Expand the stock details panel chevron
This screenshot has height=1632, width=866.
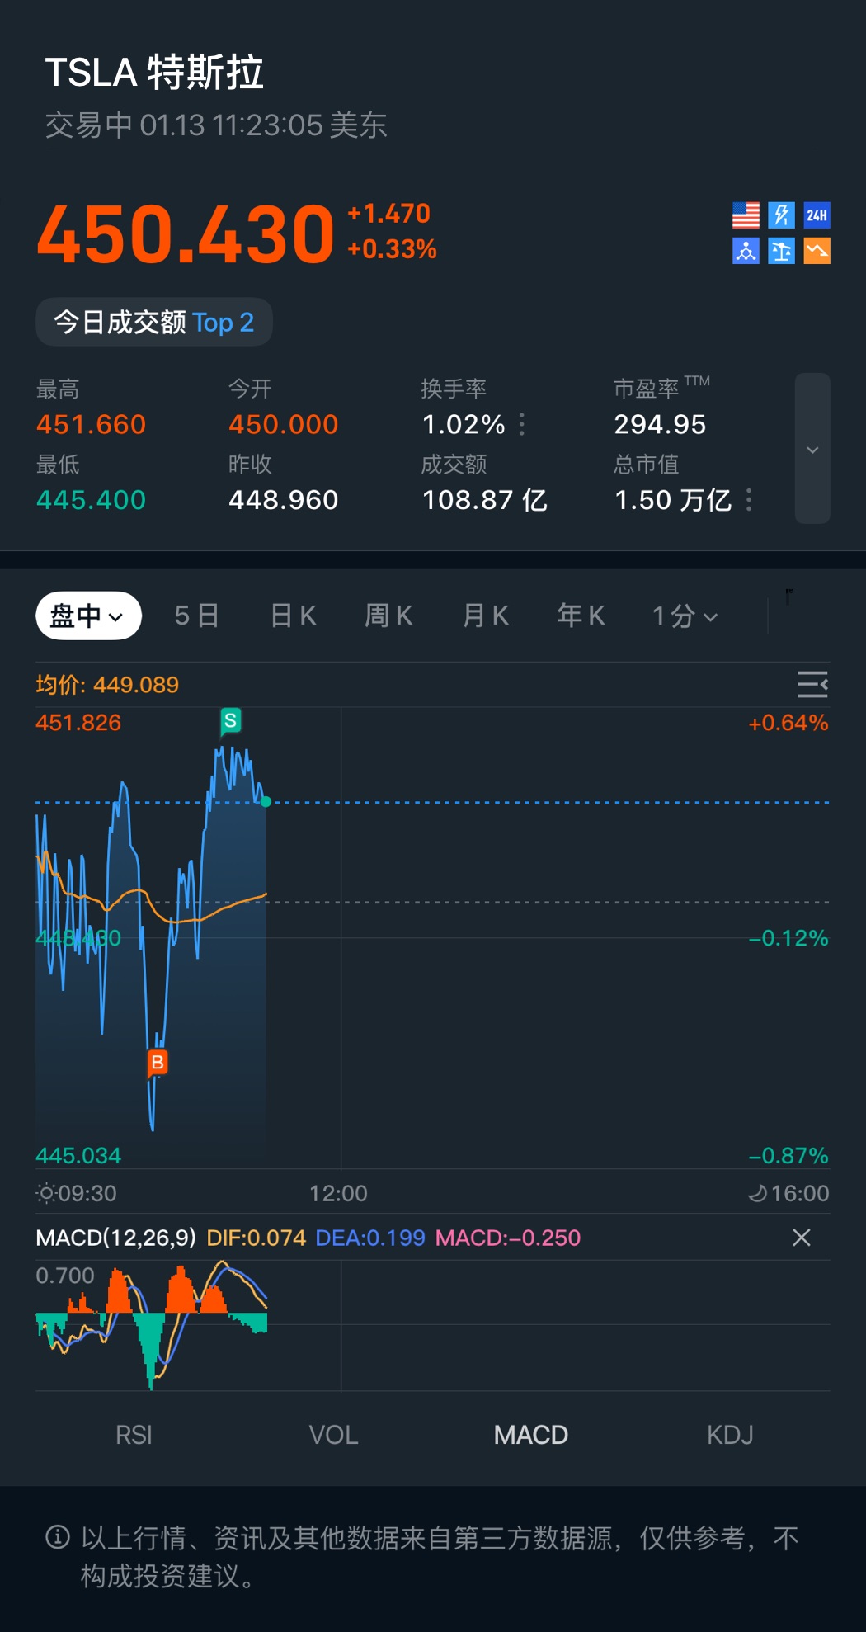[x=812, y=449]
